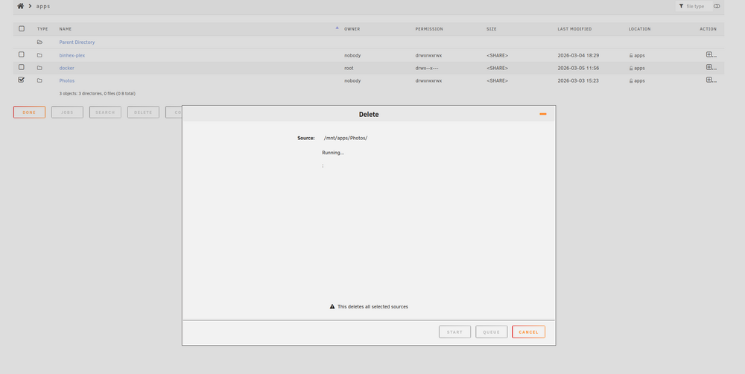Image resolution: width=745 pixels, height=374 pixels.
Task: Uncheck the Photos row checkbox
Action: [x=22, y=80]
